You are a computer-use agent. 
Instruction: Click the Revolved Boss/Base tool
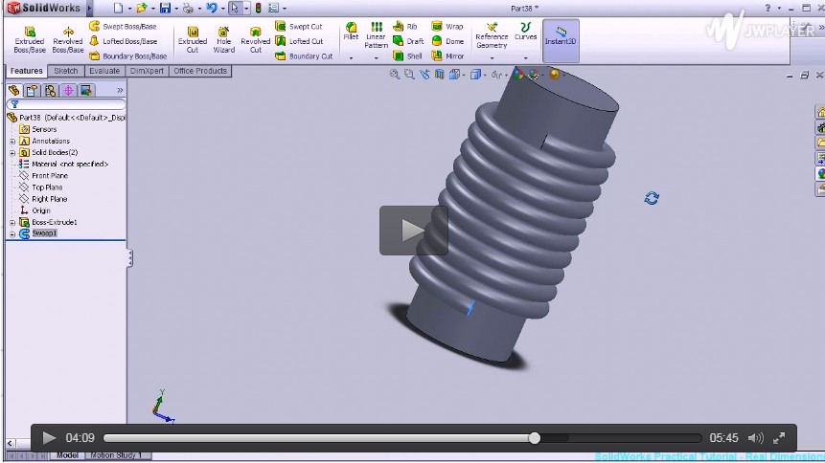(67, 37)
